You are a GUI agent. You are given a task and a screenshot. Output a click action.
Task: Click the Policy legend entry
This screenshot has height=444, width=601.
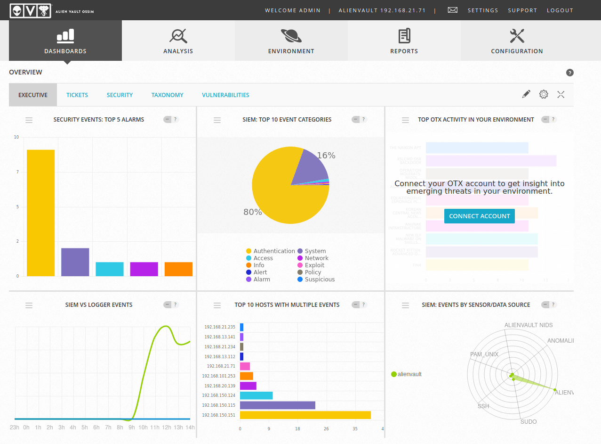point(309,272)
